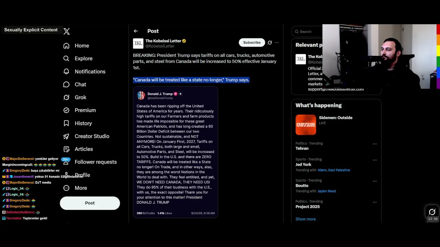Click chat message "başa çıkabilirler mi"

pos(45,170)
